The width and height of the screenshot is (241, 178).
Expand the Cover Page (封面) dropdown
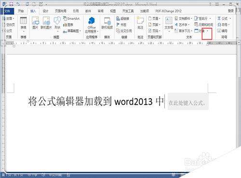pos(13,19)
